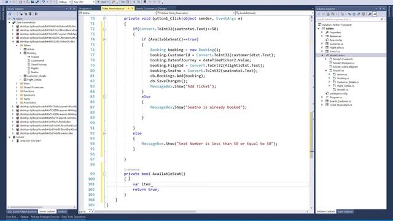Click the Save icon in toolbar
This screenshot has width=393, height=221.
pyautogui.click(x=33, y=2)
